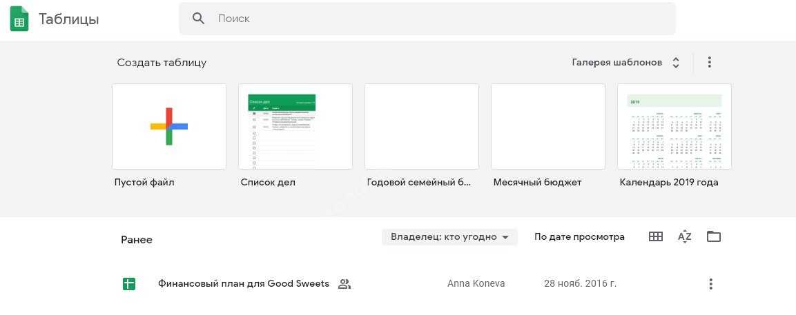
Task: Click the По дате просмотра sort label
Action: point(579,237)
